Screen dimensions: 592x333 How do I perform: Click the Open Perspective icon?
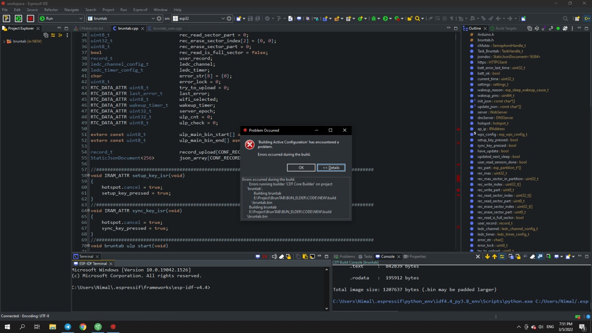576,18
